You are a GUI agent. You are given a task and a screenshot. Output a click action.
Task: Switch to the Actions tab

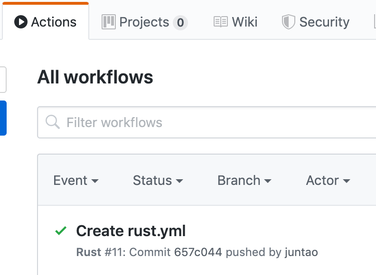(46, 21)
